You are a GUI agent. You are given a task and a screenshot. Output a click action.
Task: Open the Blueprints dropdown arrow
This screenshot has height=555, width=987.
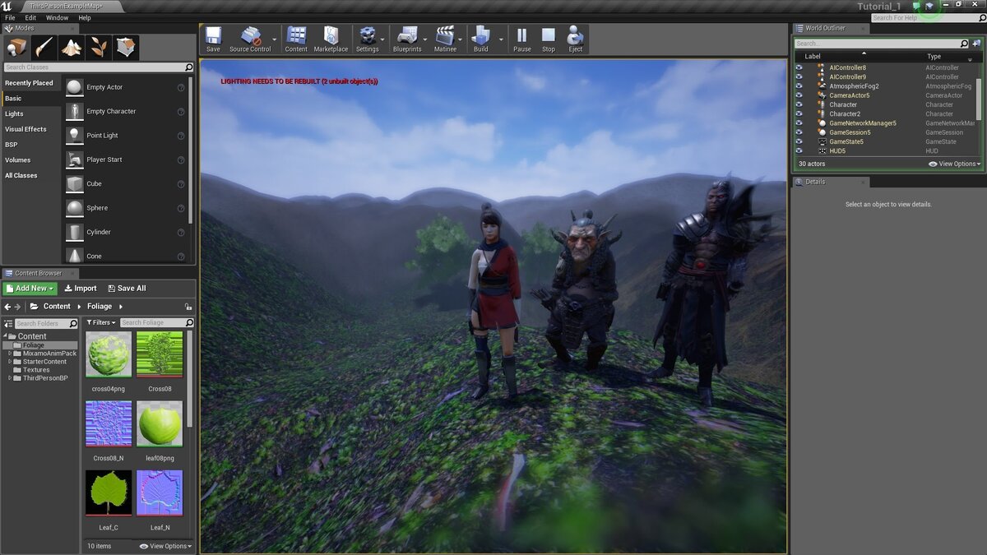point(426,39)
